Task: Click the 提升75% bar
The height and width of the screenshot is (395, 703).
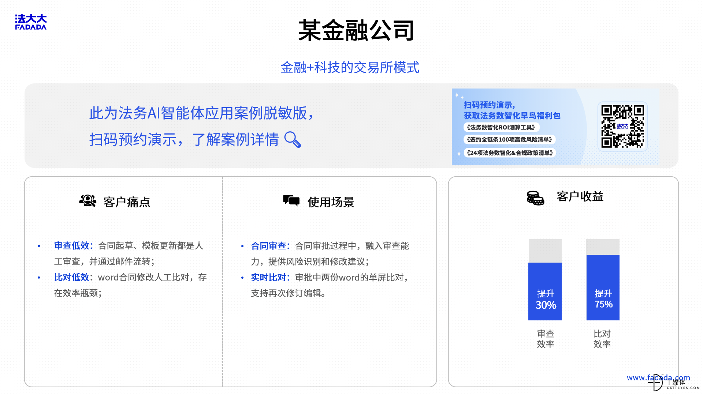Action: (603, 287)
